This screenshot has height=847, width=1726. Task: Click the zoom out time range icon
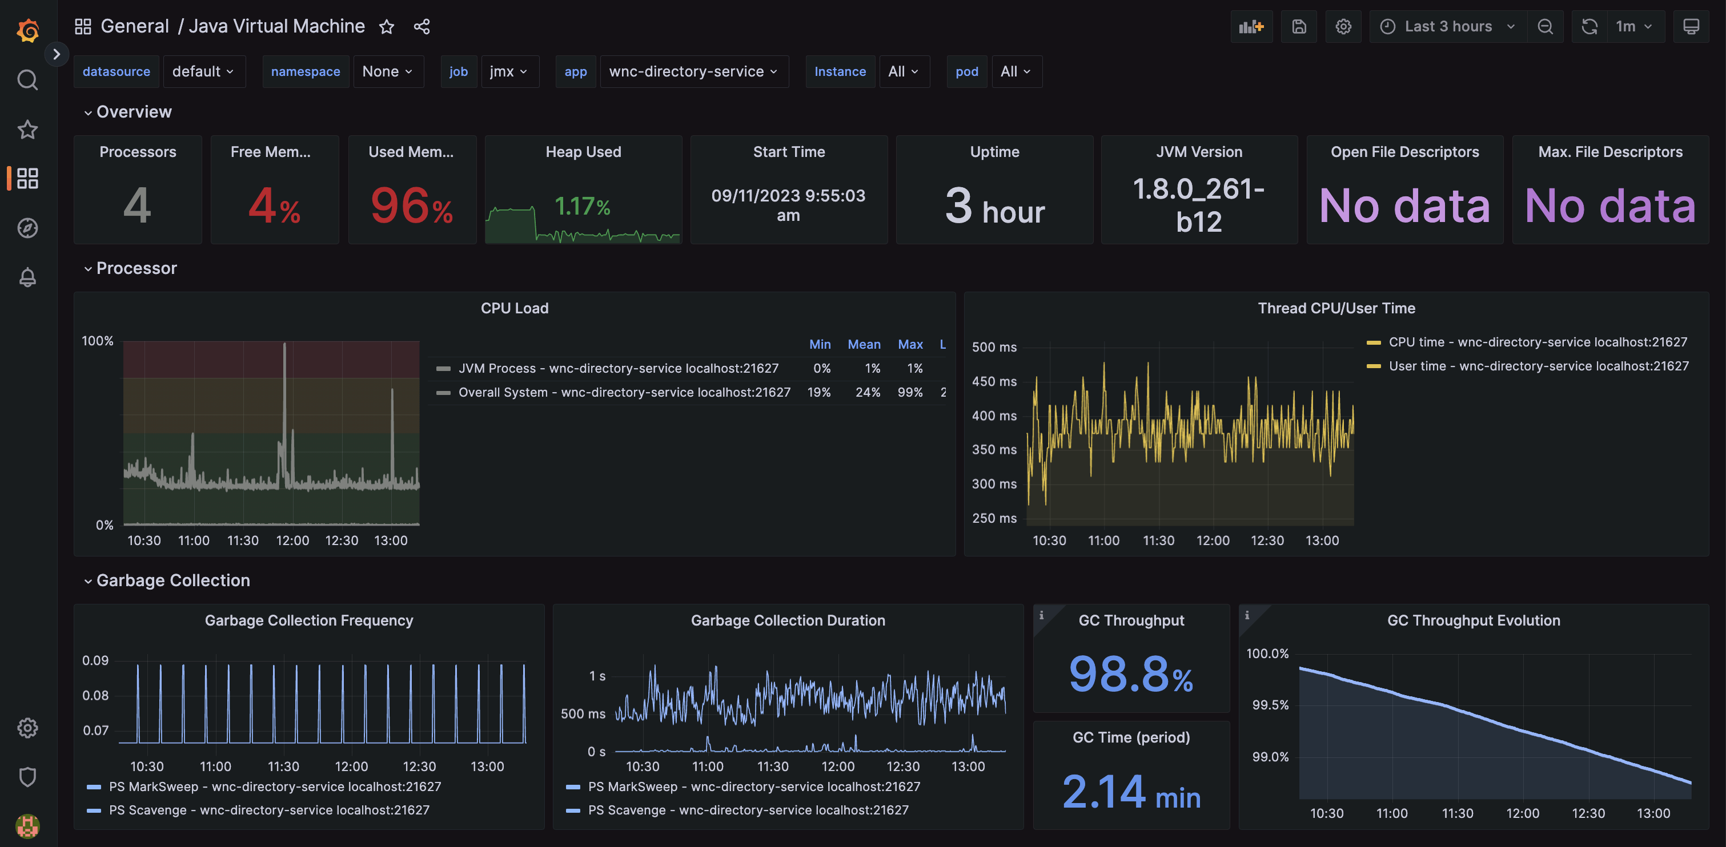1545,27
